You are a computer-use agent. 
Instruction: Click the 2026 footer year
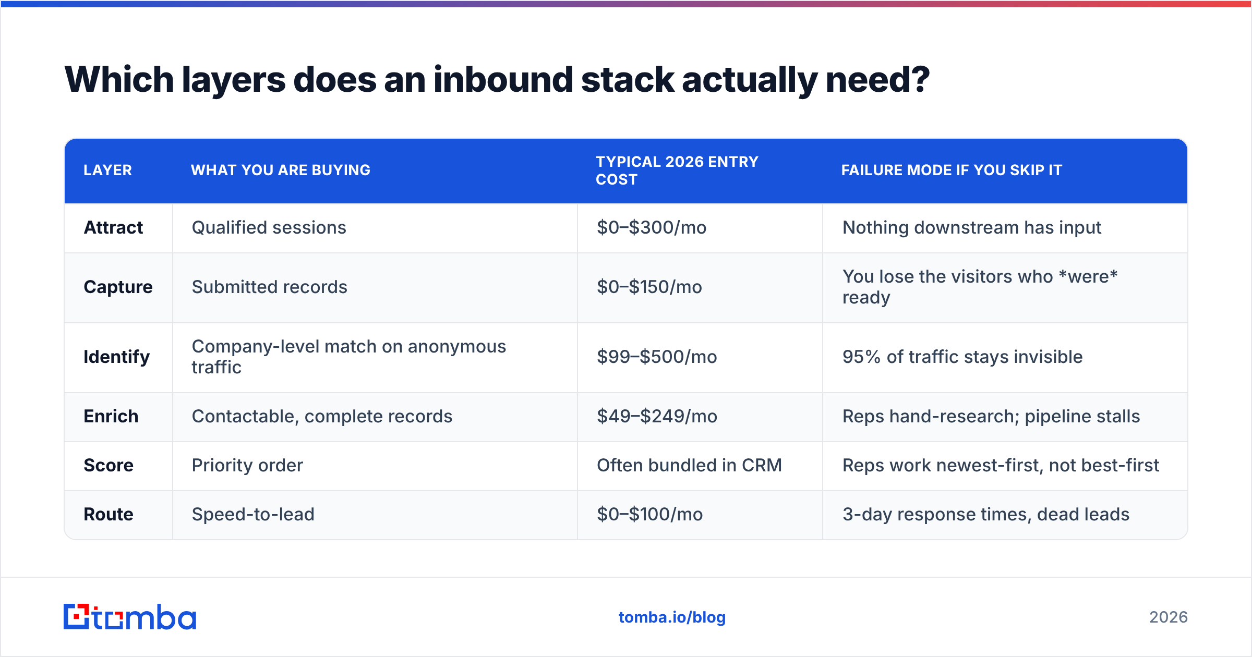(1169, 617)
